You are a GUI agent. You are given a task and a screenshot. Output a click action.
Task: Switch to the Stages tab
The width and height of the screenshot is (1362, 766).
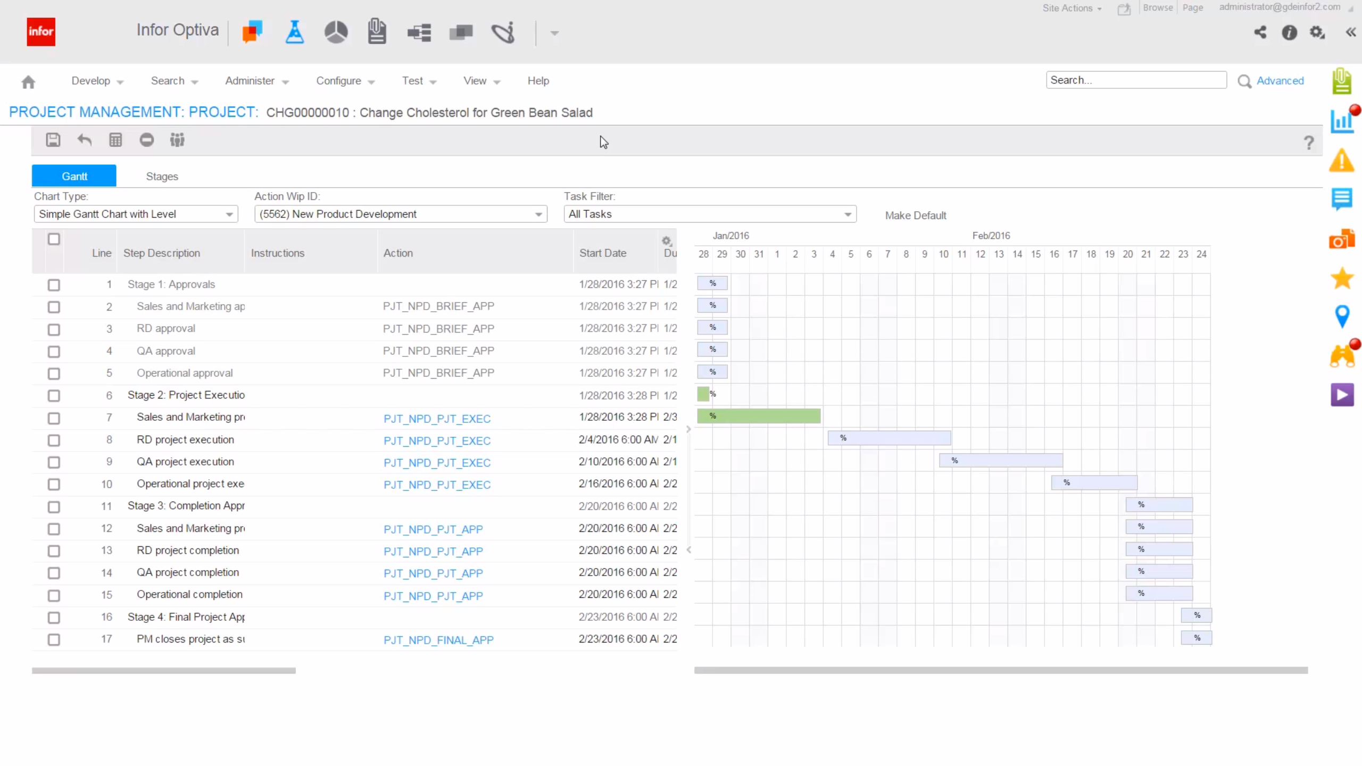pyautogui.click(x=162, y=176)
